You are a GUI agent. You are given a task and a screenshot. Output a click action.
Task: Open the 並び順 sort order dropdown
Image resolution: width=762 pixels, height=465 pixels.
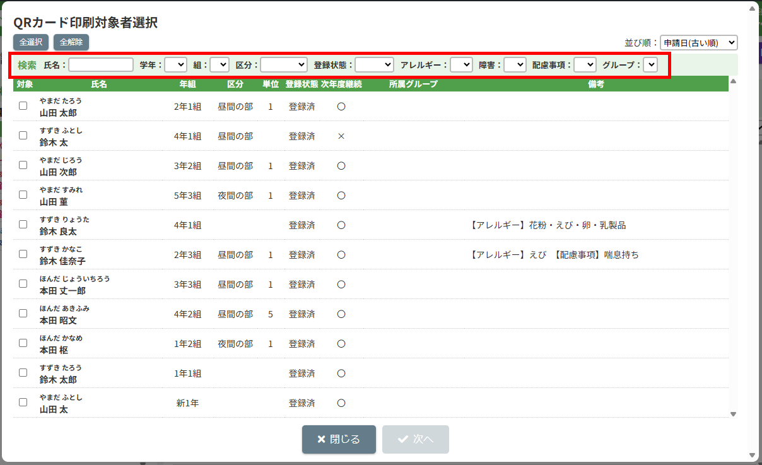(698, 43)
